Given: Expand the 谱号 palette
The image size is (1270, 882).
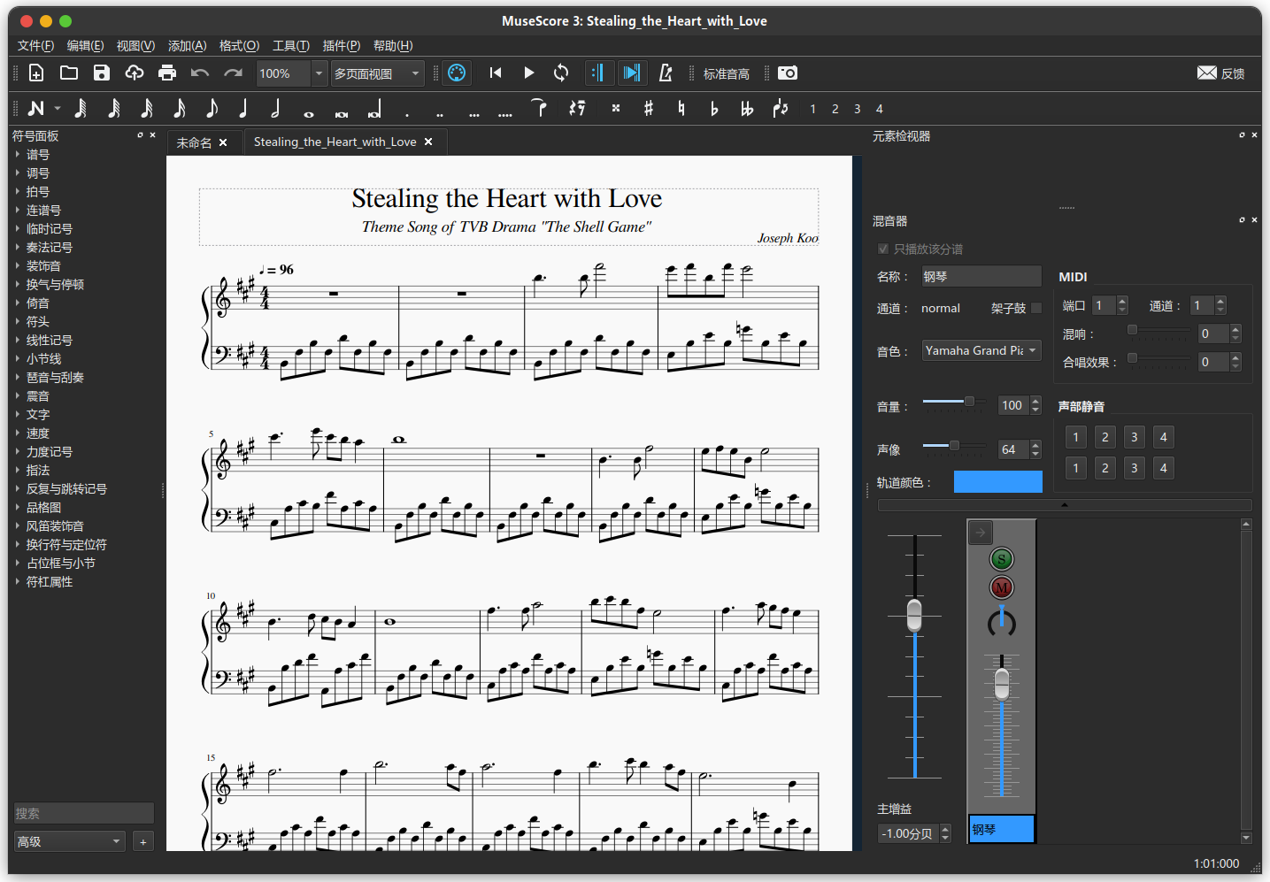Looking at the screenshot, I should click(x=38, y=155).
